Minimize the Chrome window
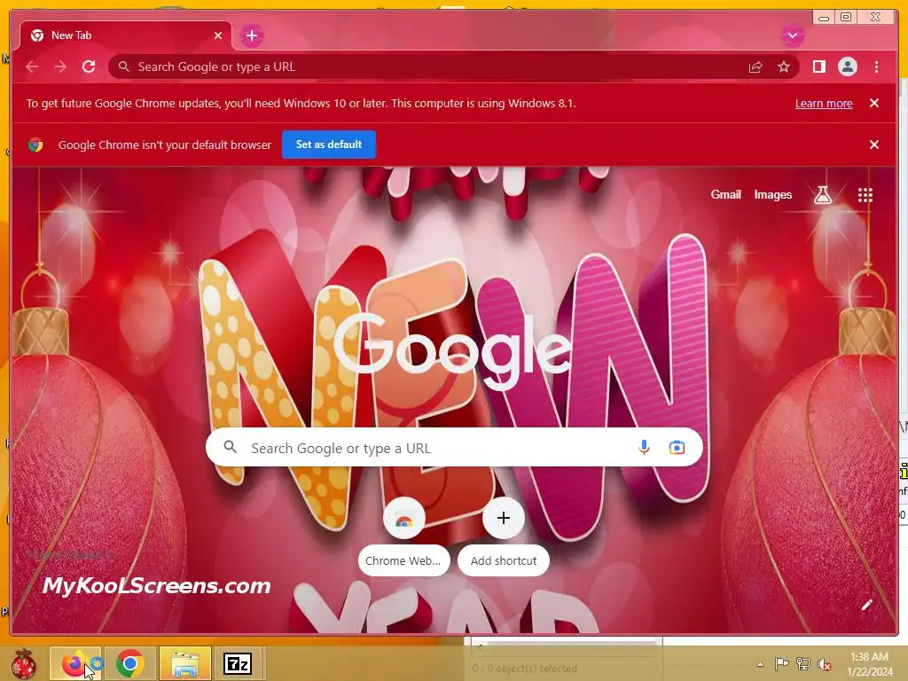 824,18
